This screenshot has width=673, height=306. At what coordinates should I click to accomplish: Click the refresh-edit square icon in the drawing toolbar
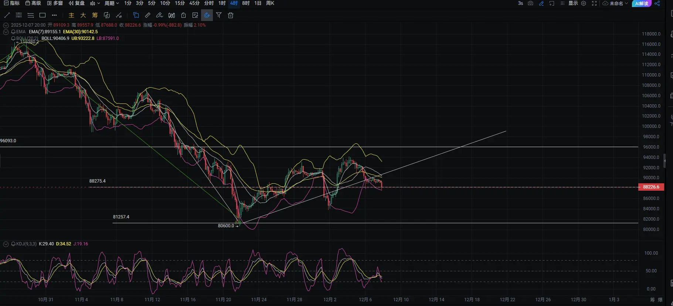(x=107, y=15)
